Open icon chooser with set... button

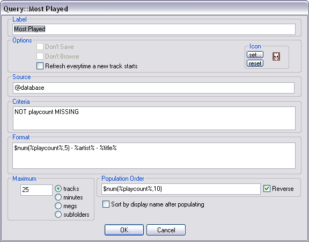255,55
